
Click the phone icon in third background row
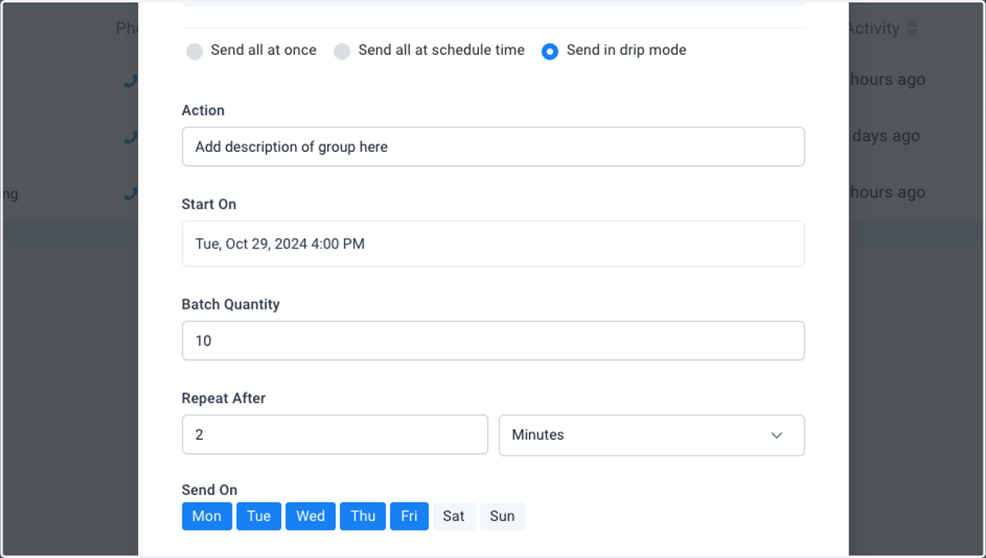(x=131, y=194)
